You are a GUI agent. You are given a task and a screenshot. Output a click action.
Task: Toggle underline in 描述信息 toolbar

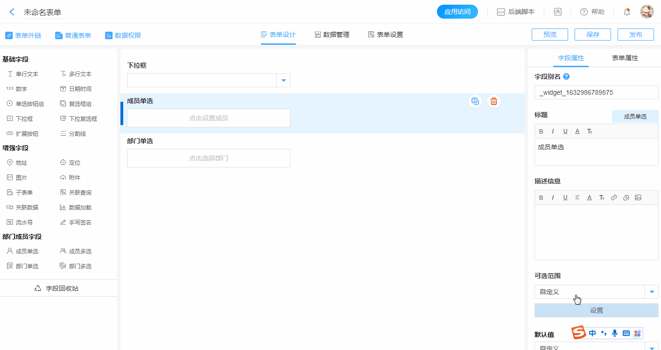point(565,197)
